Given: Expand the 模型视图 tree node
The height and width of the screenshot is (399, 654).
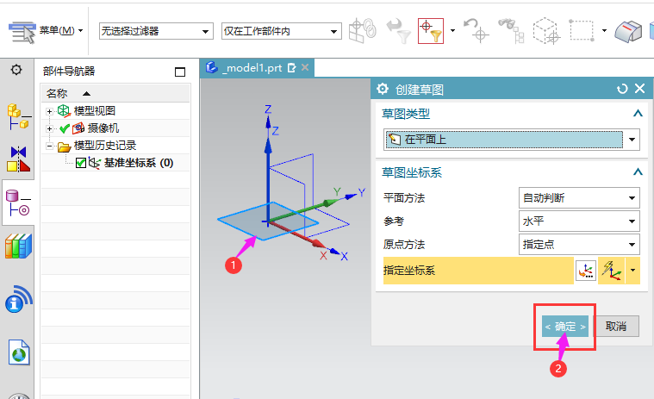Looking at the screenshot, I should coord(50,111).
